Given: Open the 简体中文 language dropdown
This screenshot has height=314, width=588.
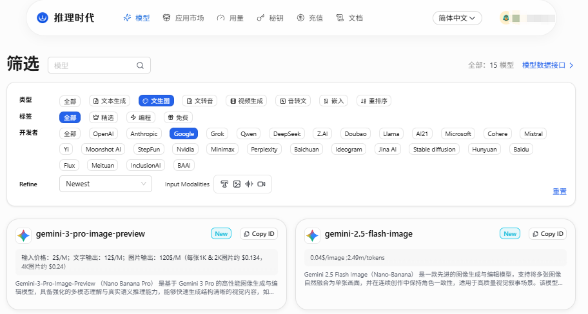Looking at the screenshot, I should (457, 18).
